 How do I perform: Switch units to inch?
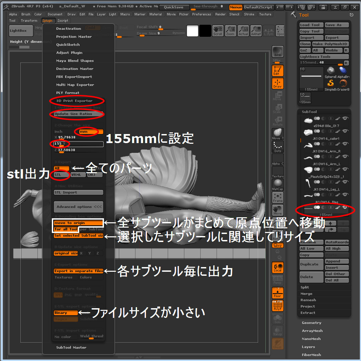tap(66, 131)
